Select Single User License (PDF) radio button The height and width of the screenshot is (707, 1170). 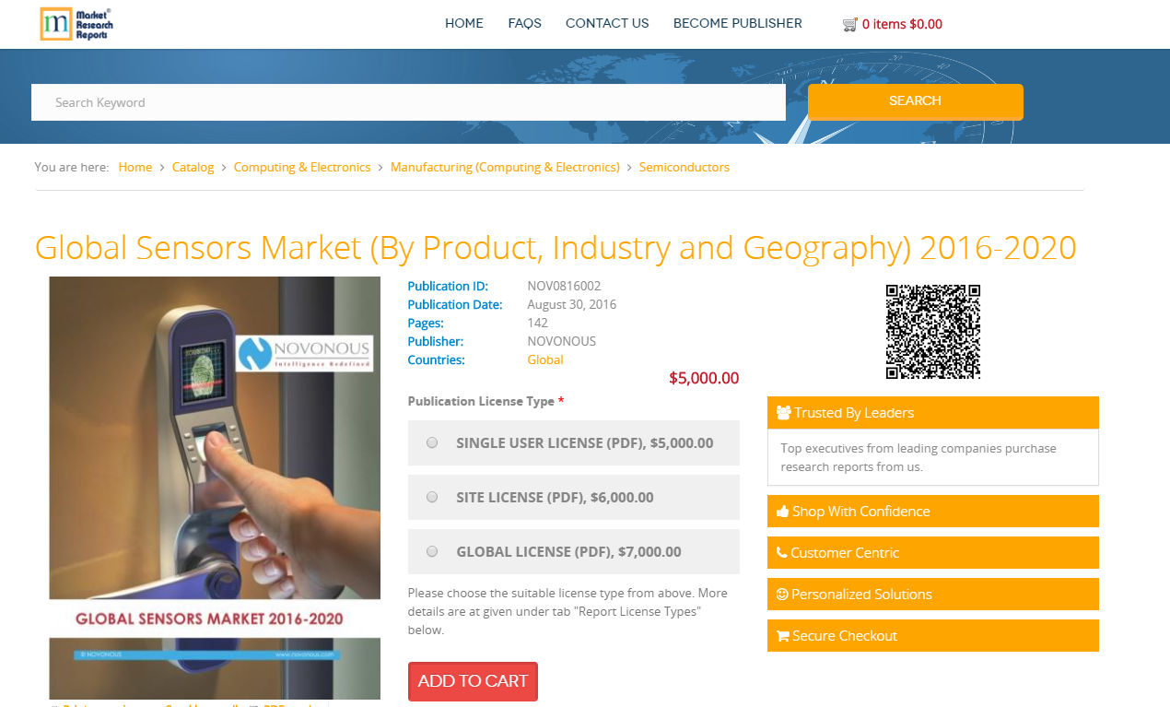tap(432, 442)
